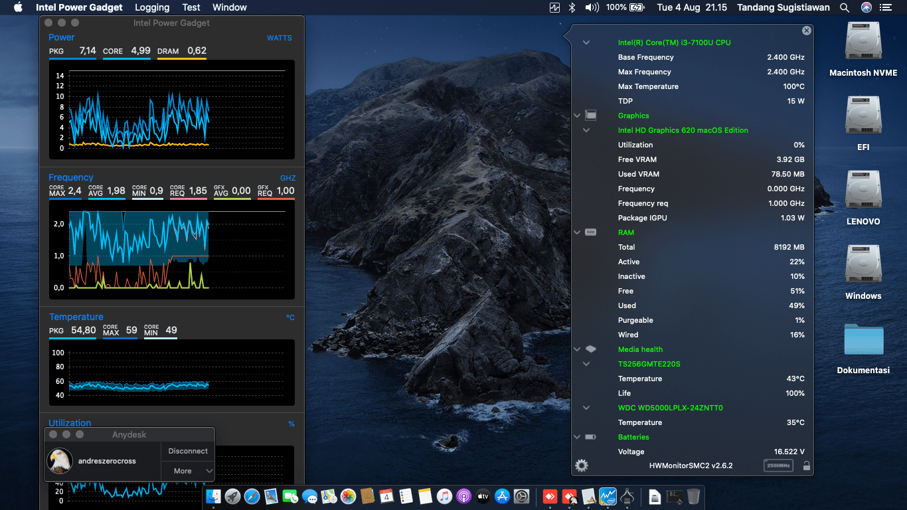Screen dimensions: 907x510
Task: Open the Dokumentasi folder on desktop
Action: point(863,340)
